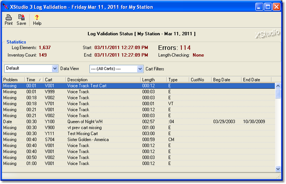Click the scrollbar down arrow
The height and width of the screenshot is (184, 286).
pyautogui.click(x=278, y=169)
